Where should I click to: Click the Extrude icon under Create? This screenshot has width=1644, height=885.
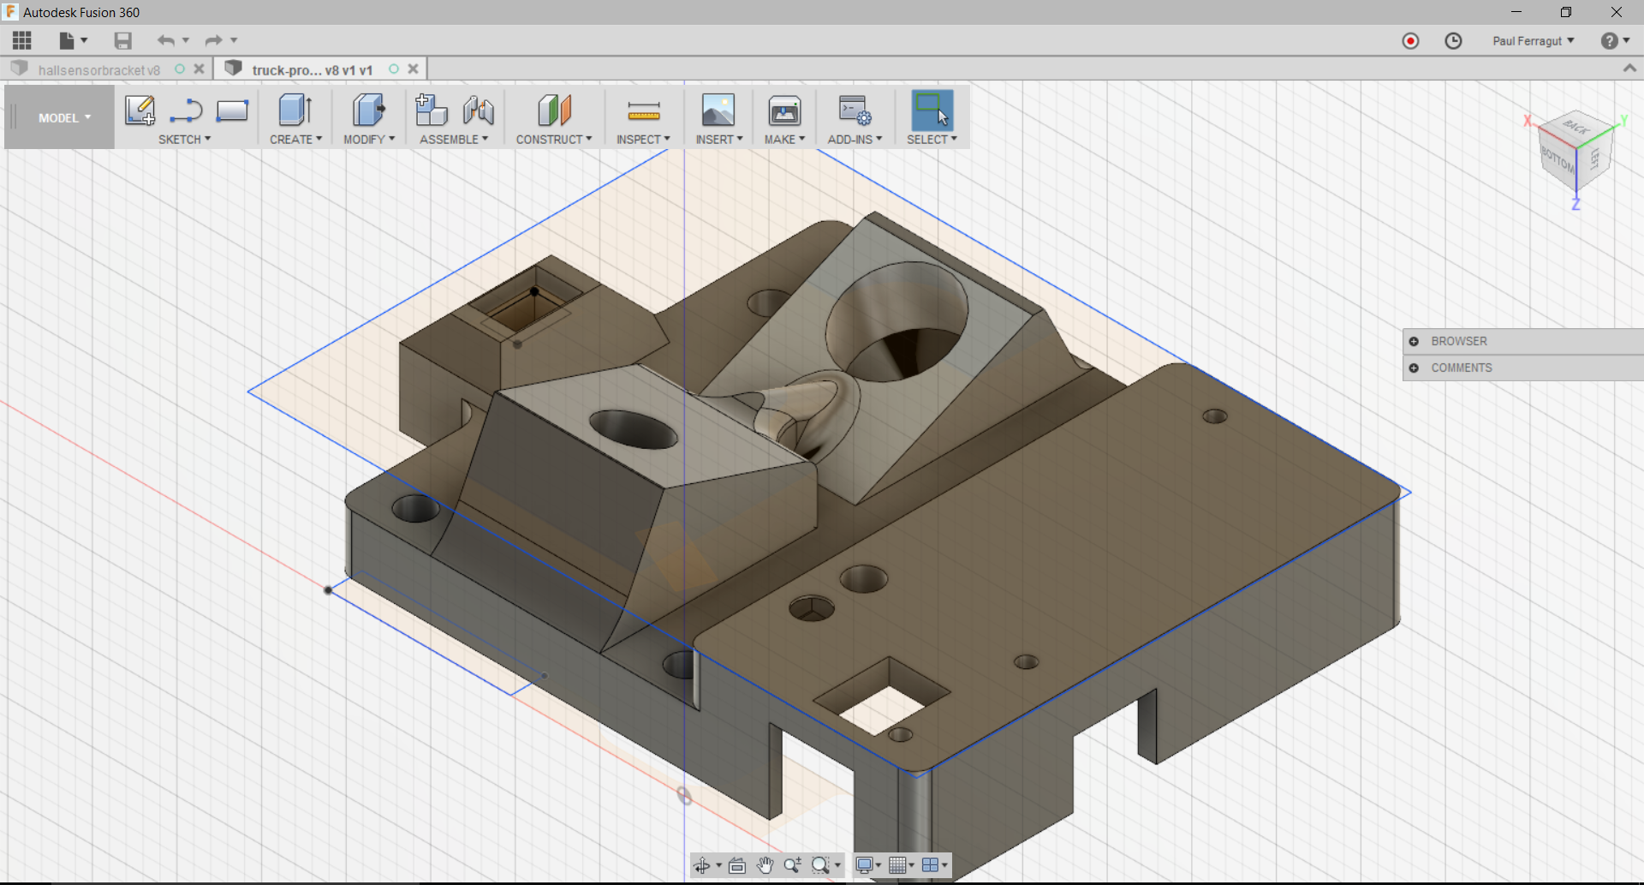(295, 111)
